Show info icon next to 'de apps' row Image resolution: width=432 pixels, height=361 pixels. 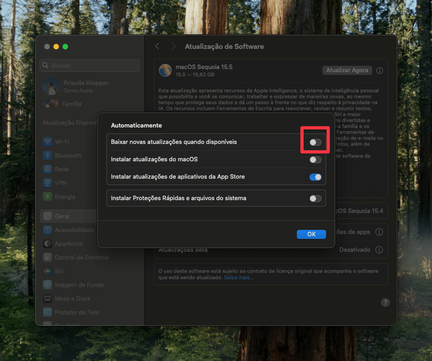(x=379, y=232)
